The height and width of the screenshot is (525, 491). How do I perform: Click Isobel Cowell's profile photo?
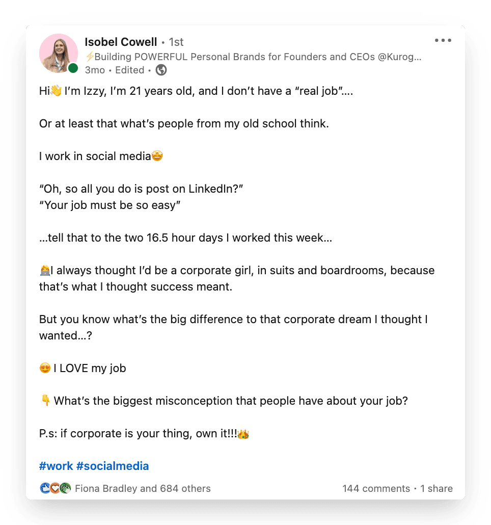tap(58, 53)
